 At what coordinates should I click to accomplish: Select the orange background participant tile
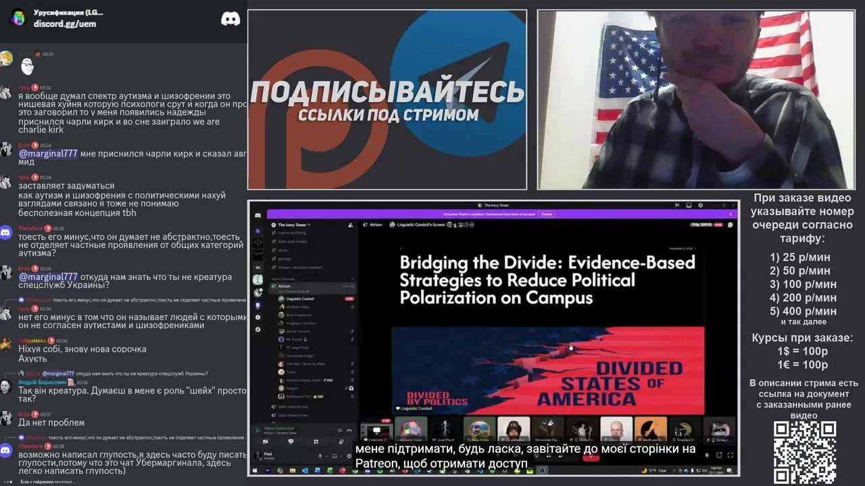coord(651,430)
